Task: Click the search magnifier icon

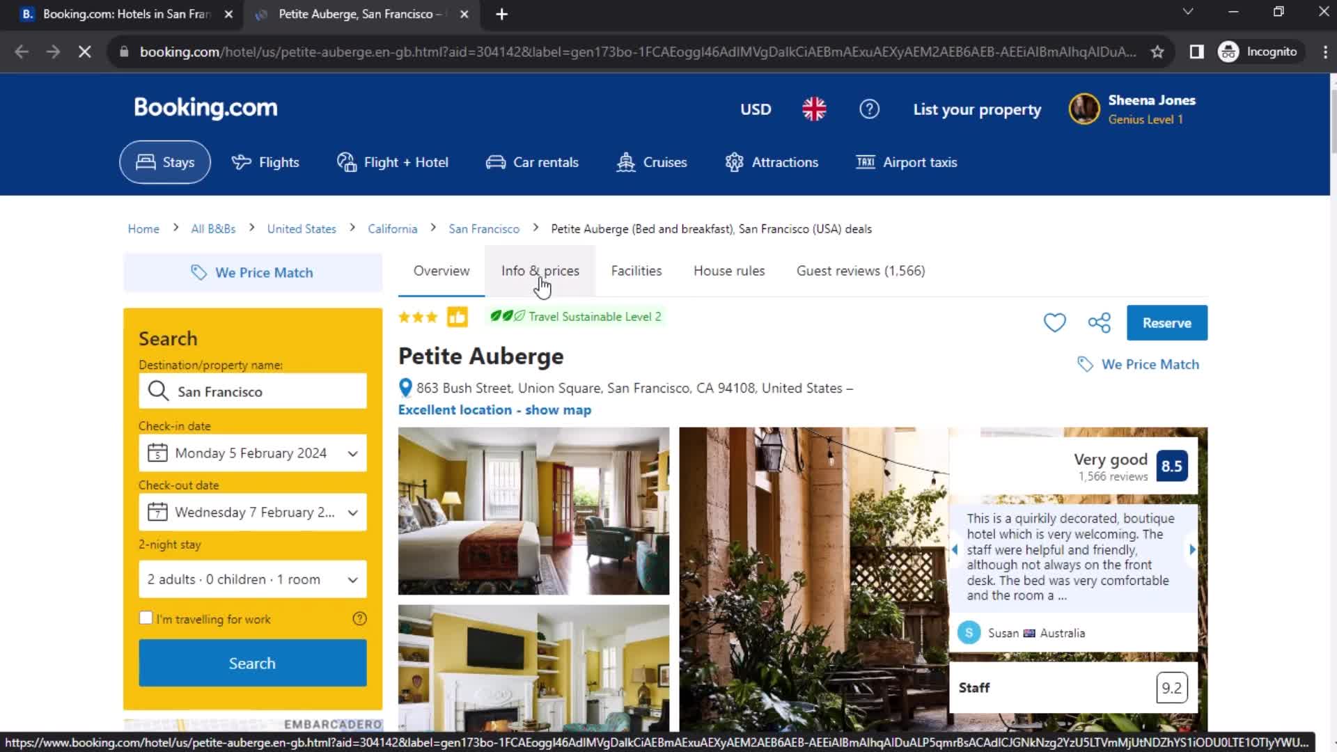Action: (x=158, y=391)
